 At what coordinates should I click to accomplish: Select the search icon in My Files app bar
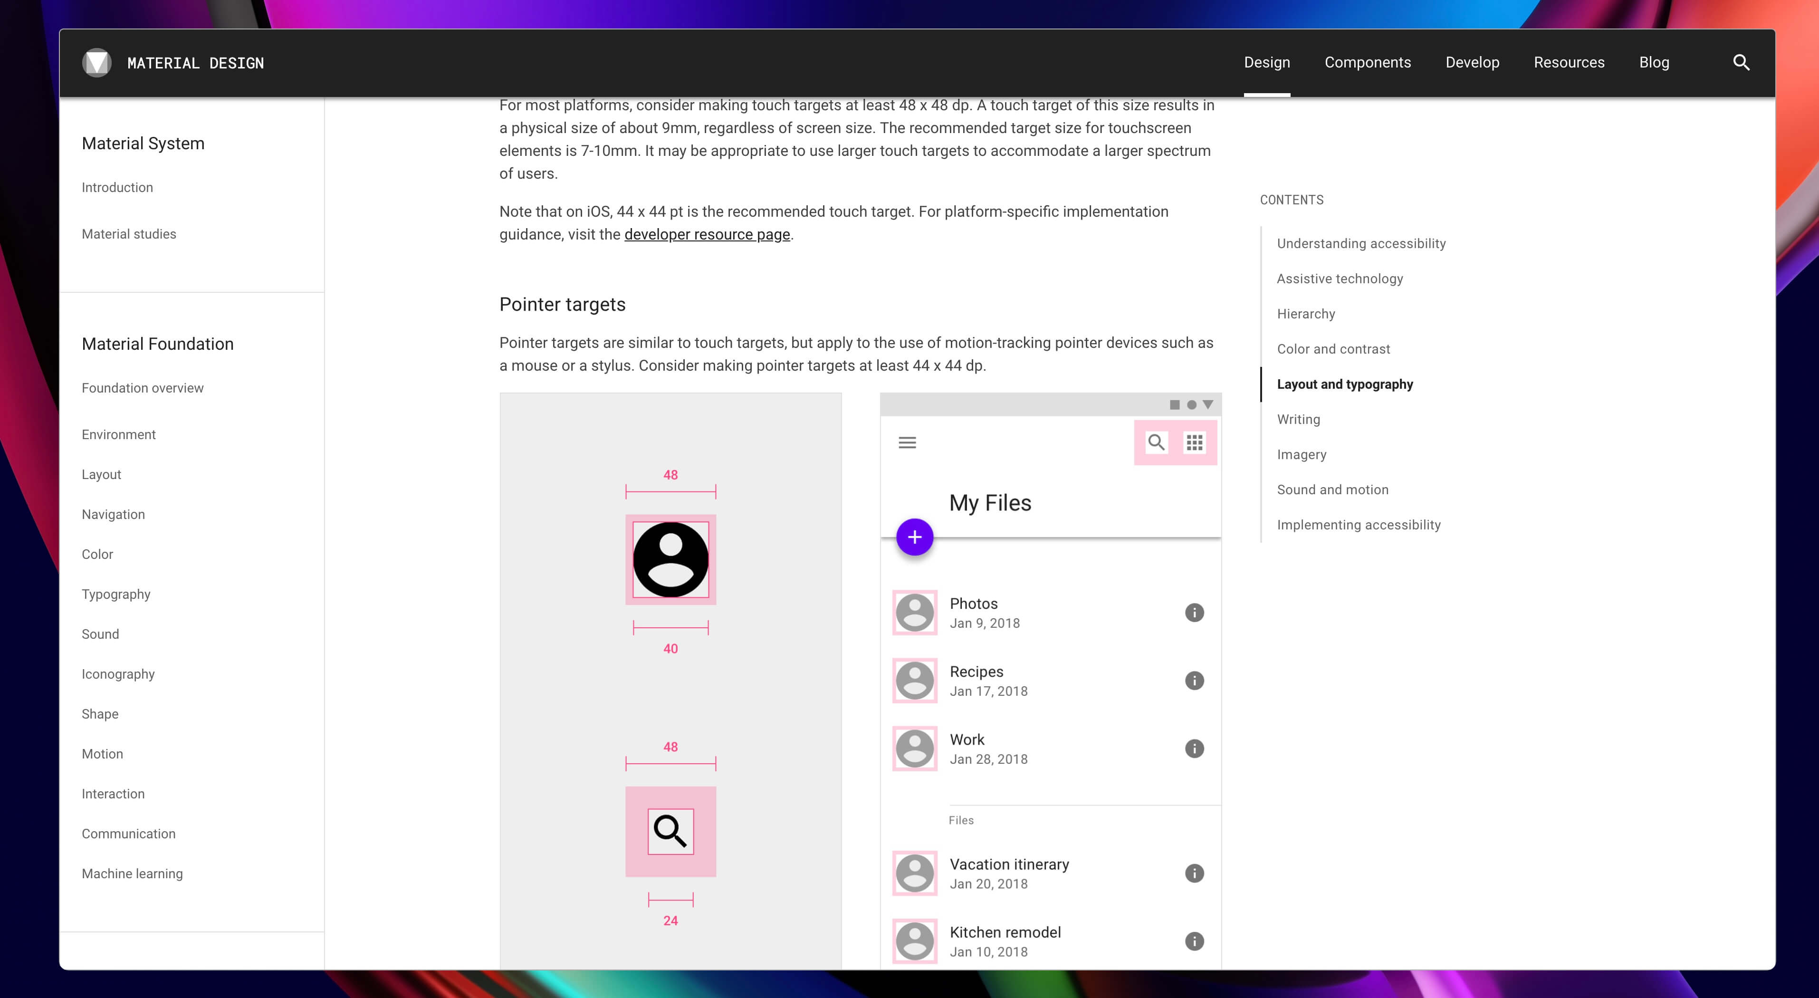(1156, 442)
